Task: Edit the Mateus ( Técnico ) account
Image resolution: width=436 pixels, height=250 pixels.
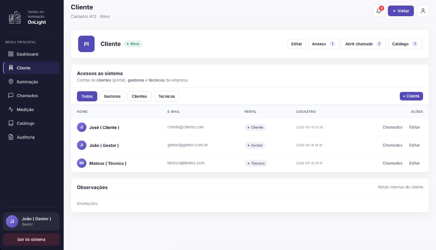Action: [x=414, y=163]
